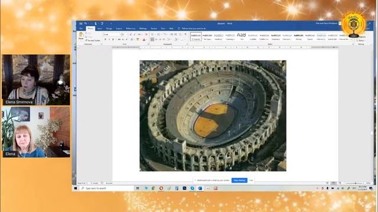Click the red font color button
Image resolution: width=378 pixels, height=212 pixels.
(144, 39)
